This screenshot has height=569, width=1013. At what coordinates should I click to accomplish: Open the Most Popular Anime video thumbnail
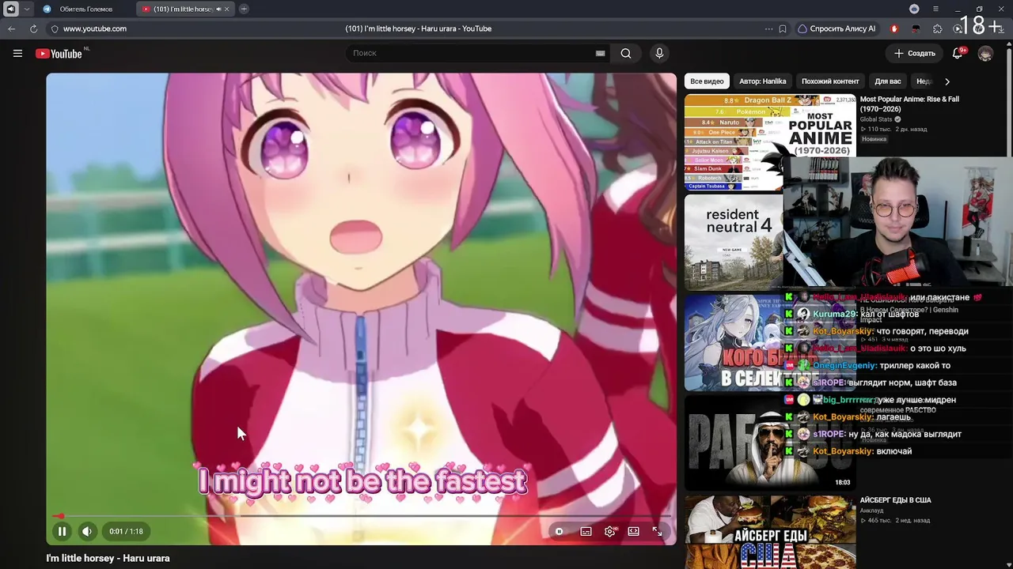770,142
